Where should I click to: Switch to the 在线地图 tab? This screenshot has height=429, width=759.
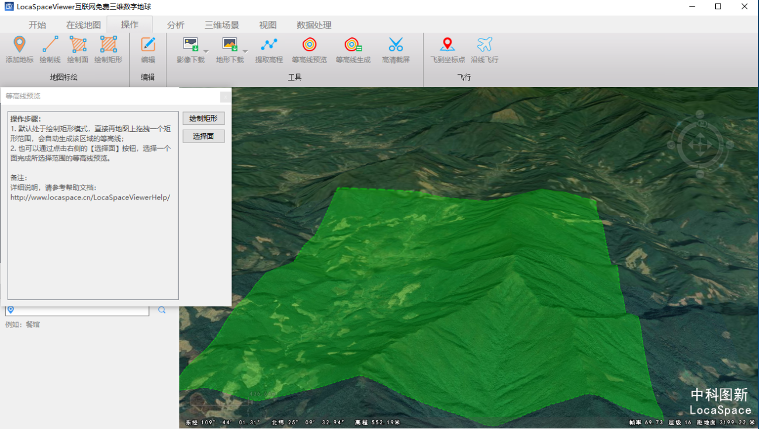(x=84, y=25)
